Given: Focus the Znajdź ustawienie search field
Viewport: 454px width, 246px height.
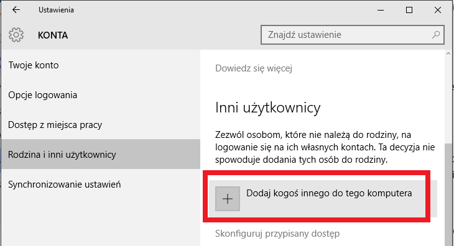Looking at the screenshot, I should 353,35.
